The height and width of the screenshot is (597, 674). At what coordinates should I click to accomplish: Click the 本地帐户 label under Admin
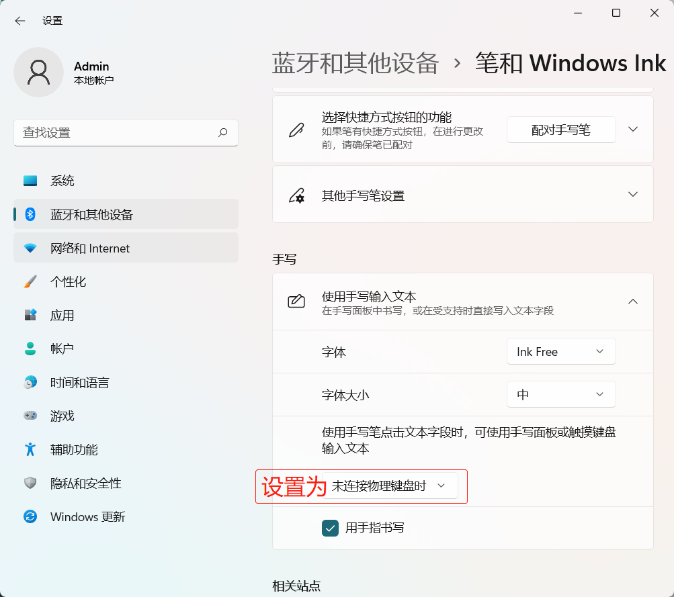click(93, 81)
